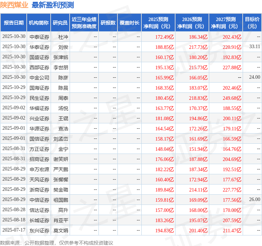Click researcher name 杜冲
The width and height of the screenshot is (262, 246).
coord(63,37)
